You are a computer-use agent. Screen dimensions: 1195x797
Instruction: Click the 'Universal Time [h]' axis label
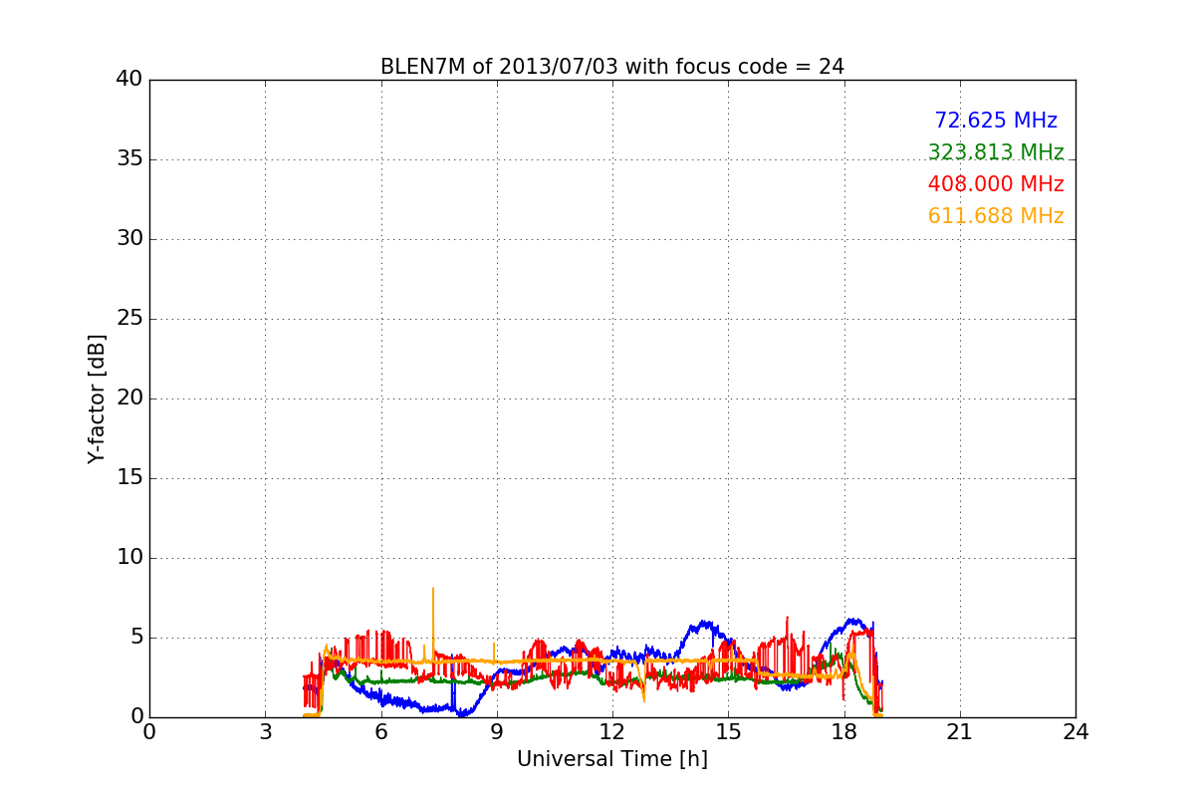[611, 759]
